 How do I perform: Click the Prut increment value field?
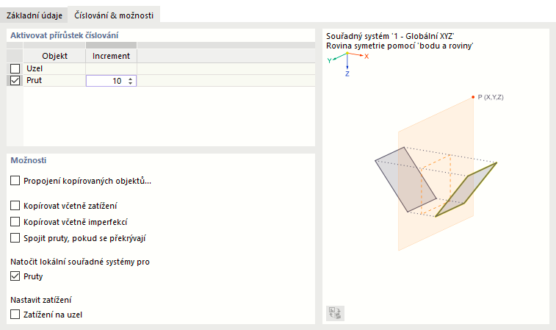[x=105, y=81]
